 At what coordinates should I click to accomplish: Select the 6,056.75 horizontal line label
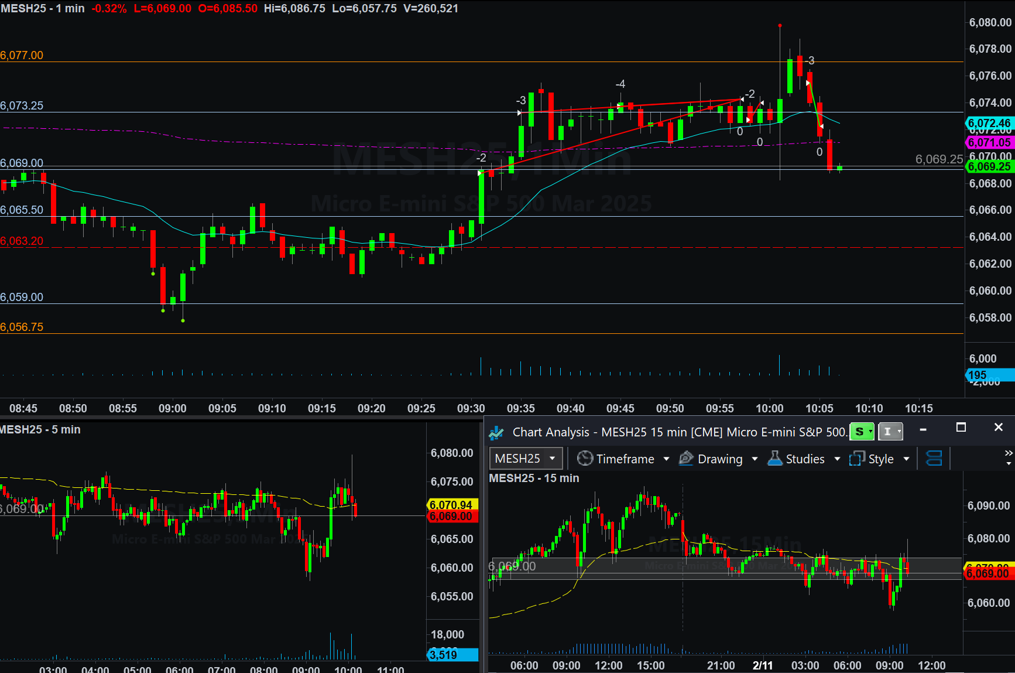click(x=22, y=327)
